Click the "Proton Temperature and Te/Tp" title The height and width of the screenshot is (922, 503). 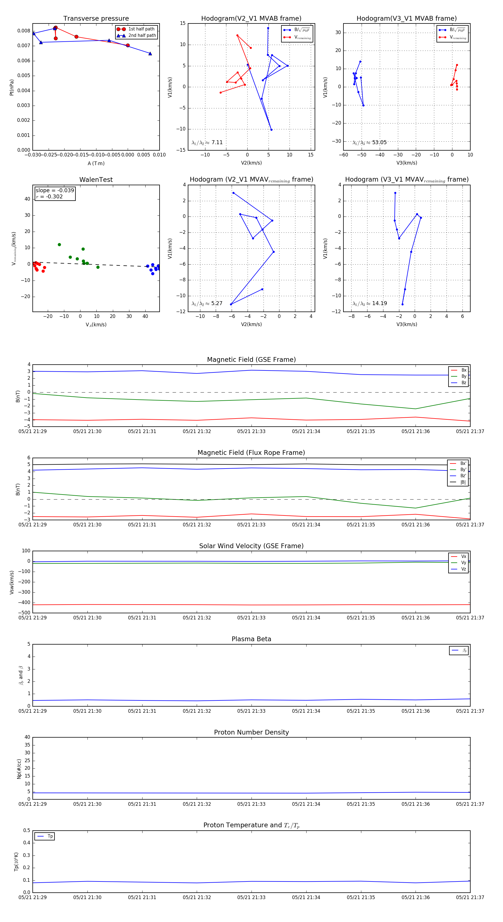tap(251, 825)
